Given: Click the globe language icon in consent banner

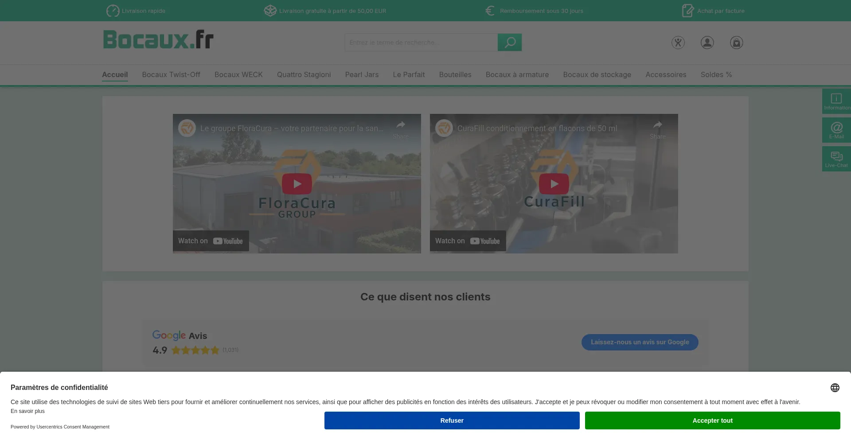Looking at the screenshot, I should [835, 388].
